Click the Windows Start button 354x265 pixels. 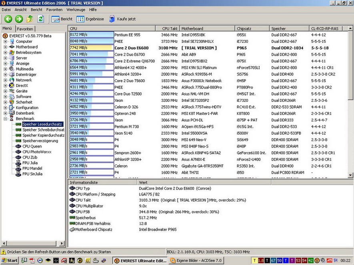(9, 261)
